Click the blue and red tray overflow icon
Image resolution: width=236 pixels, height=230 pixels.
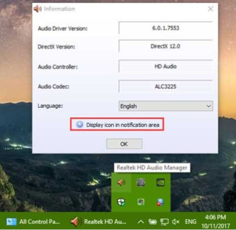(160, 202)
